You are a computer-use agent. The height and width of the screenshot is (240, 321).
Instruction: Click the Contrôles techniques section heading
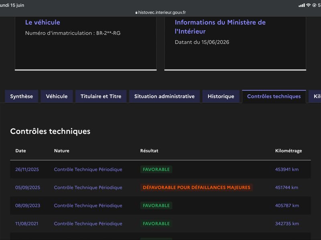tap(50, 131)
